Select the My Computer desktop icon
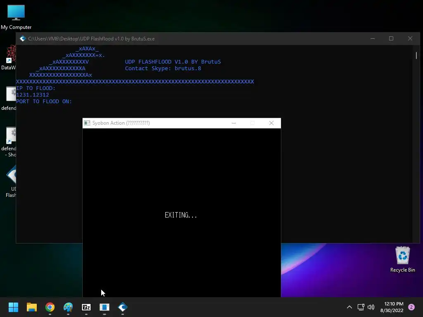This screenshot has width=423, height=317. (x=16, y=17)
